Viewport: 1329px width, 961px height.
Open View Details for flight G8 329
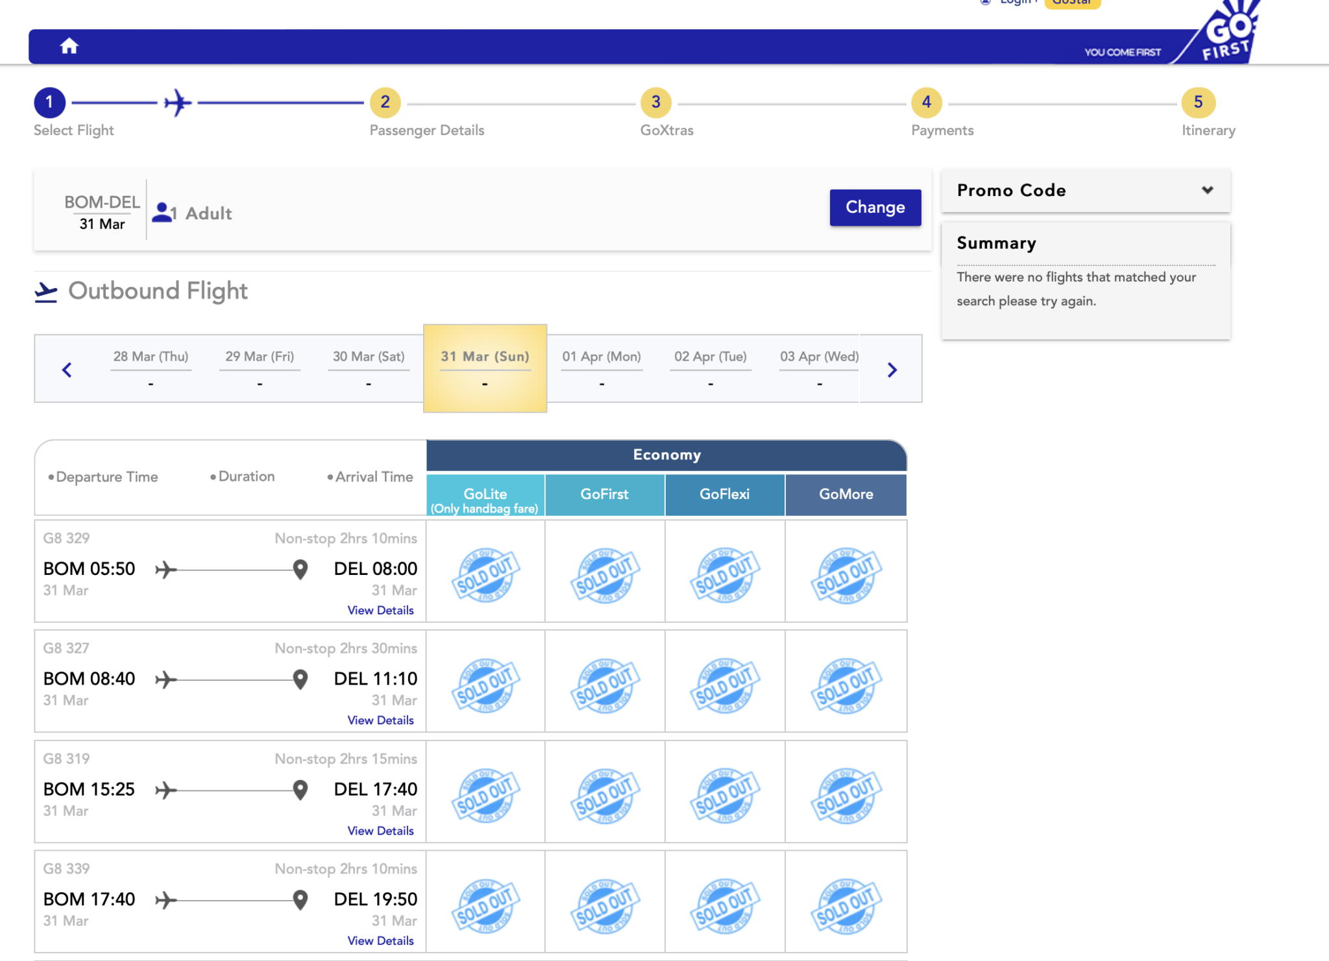(380, 610)
